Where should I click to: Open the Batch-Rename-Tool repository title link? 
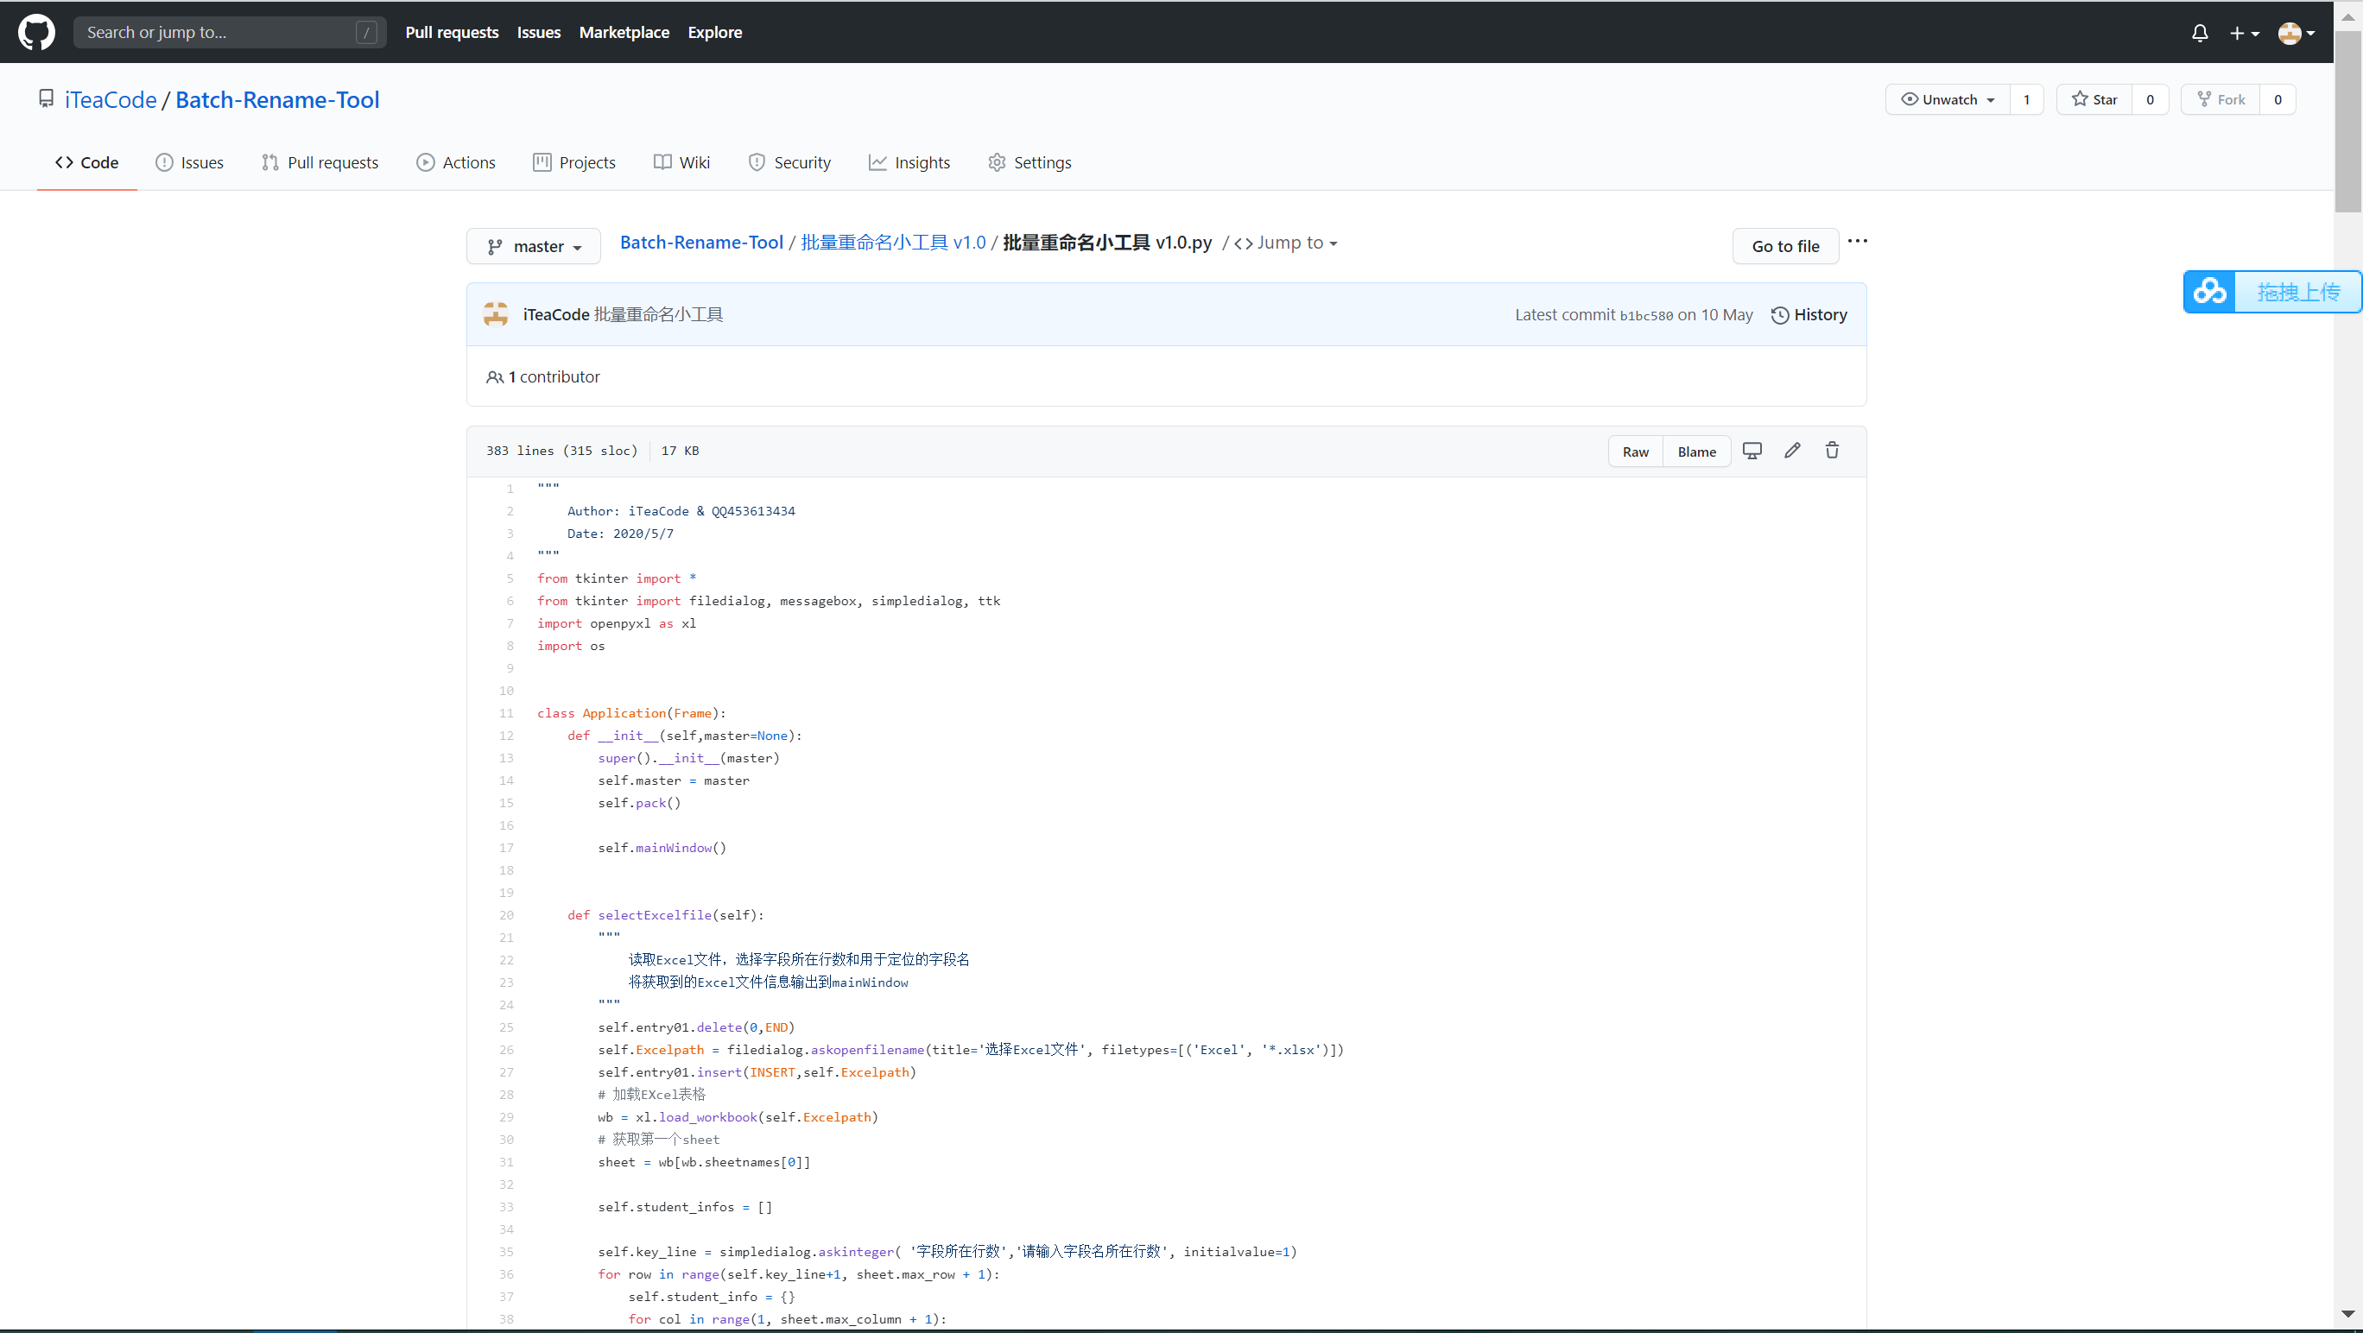coord(277,100)
